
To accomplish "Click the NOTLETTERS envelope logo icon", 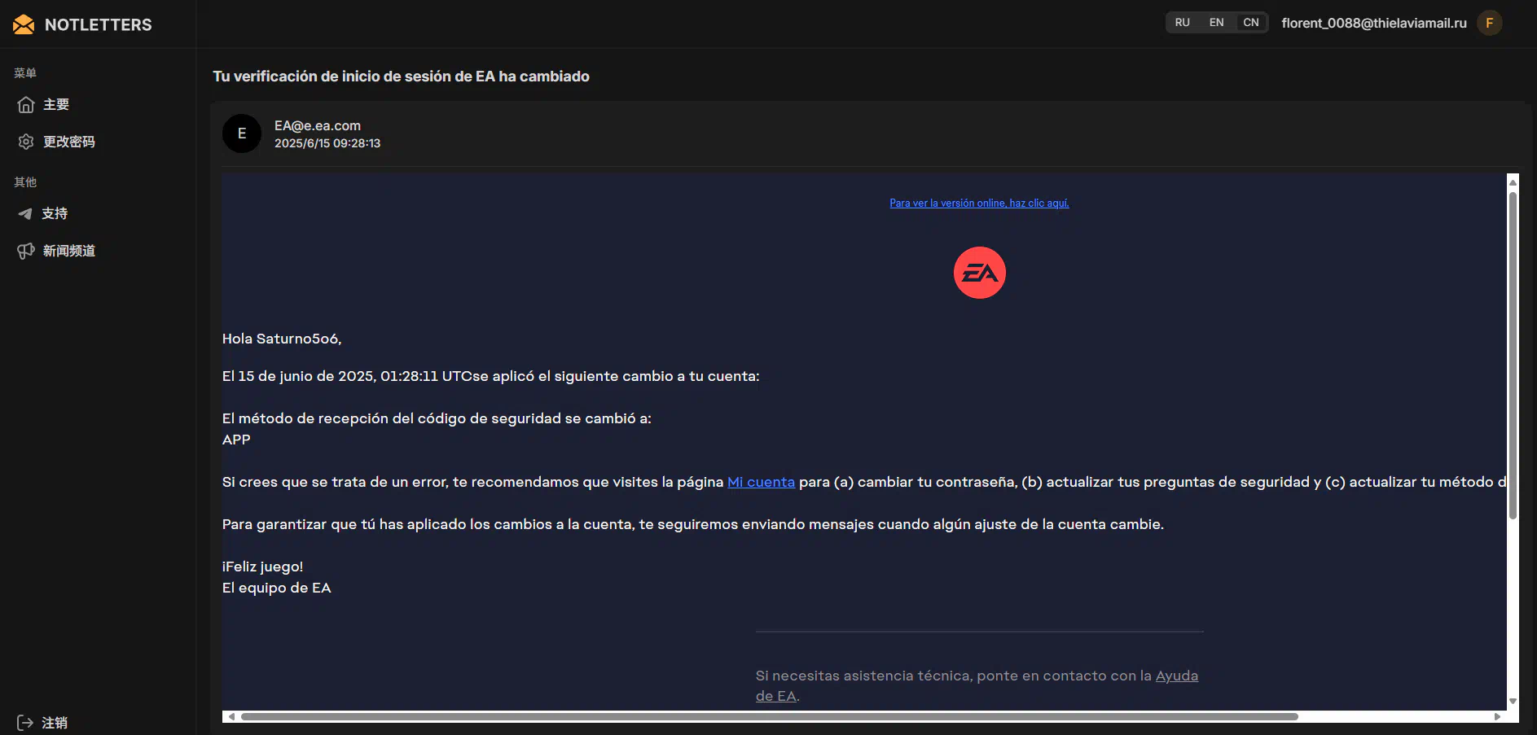I will 24,24.
